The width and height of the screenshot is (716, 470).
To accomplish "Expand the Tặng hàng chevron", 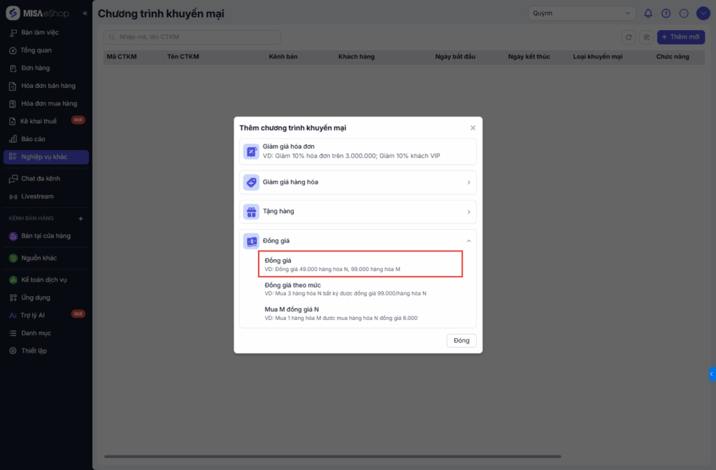I will click(x=468, y=212).
